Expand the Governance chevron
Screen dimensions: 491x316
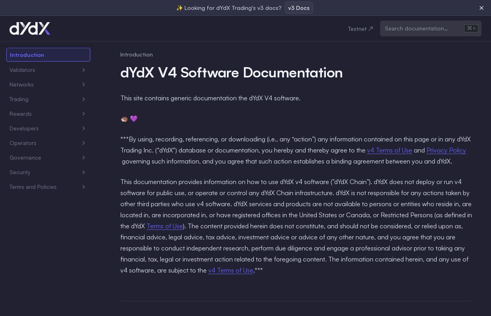click(x=84, y=158)
